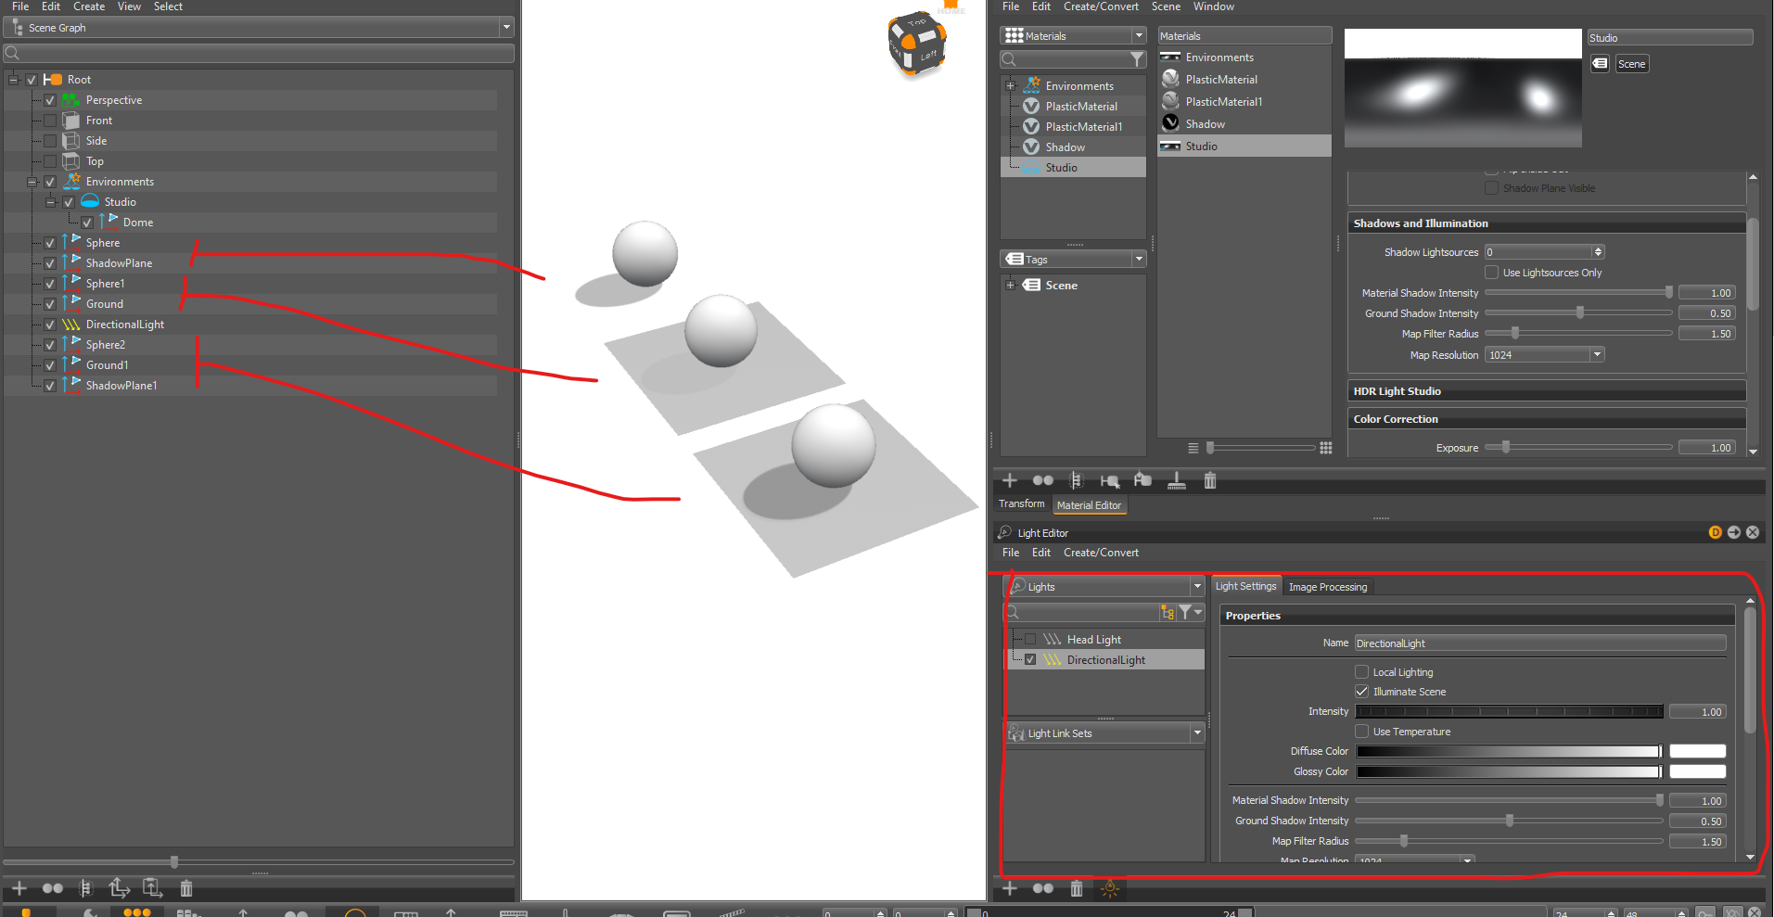
Task: Select the light bulb icon in Light Editor toolbar
Action: (x=1109, y=888)
